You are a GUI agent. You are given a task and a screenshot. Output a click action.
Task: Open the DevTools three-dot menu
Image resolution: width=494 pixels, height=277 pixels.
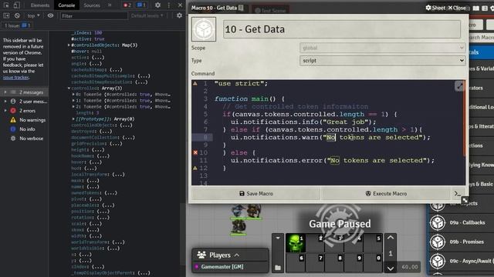[x=169, y=5]
